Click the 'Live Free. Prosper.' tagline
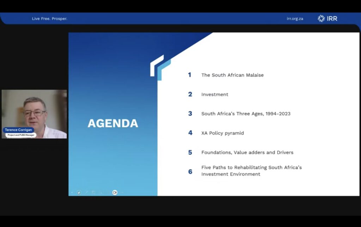The width and height of the screenshot is (361, 227). (x=49, y=19)
